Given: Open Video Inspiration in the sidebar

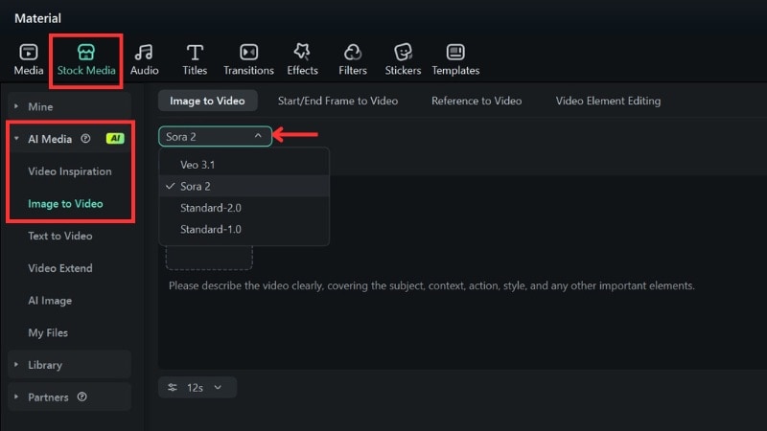Looking at the screenshot, I should (x=70, y=171).
